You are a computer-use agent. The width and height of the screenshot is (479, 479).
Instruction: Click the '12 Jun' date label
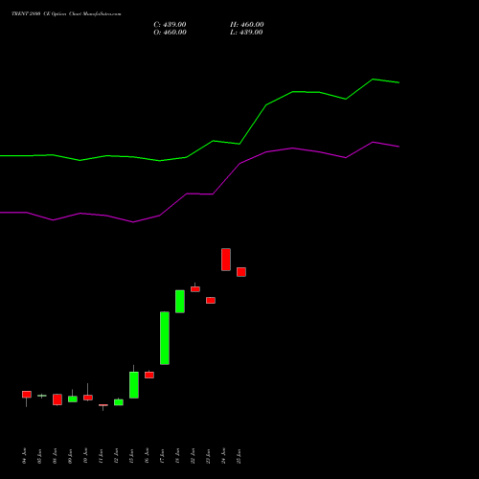[117, 456]
